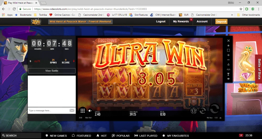262x139 pixels.
Task: Open the Battle of Slots side tab
Action: coord(259,69)
